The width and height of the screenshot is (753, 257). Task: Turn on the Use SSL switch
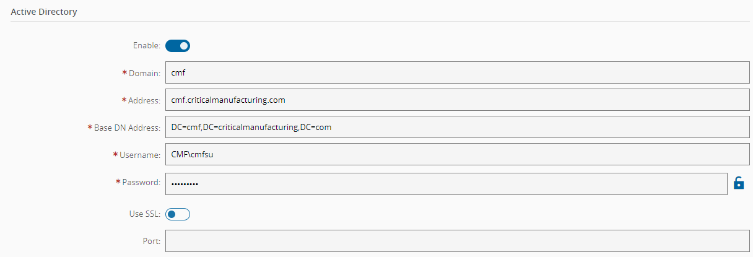tap(178, 214)
